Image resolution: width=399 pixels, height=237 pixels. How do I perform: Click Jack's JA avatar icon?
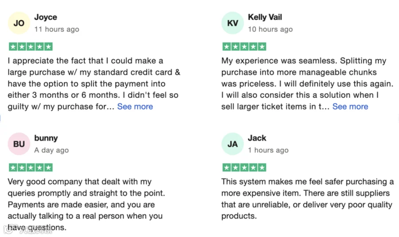coord(233,144)
